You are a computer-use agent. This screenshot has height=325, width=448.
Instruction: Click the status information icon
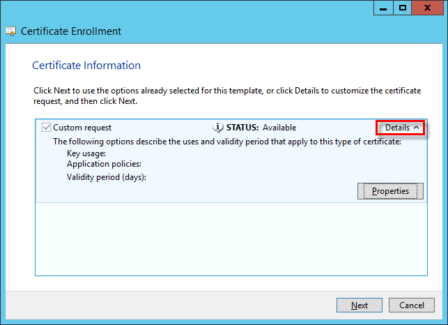click(x=217, y=128)
